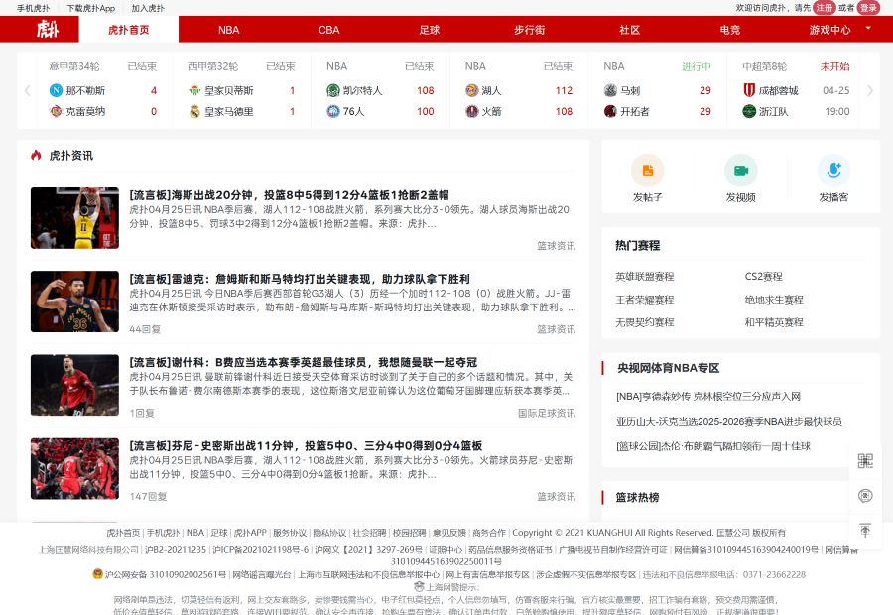Click the public security badge icon in footer
The height and width of the screenshot is (615, 893).
(97, 571)
